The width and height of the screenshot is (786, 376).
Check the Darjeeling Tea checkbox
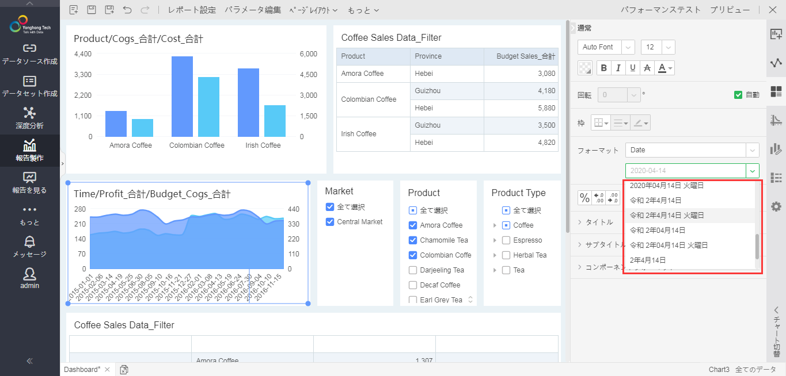tap(413, 270)
